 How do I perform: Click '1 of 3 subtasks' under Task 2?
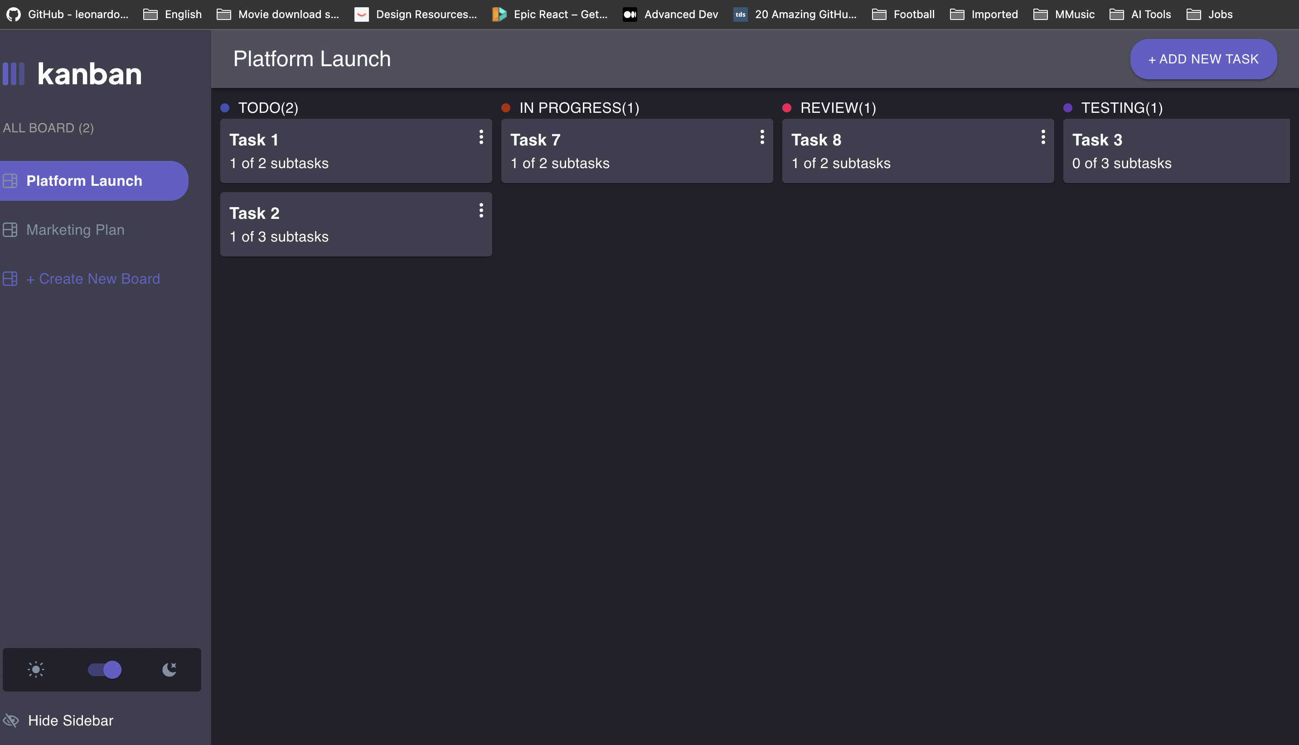(279, 237)
